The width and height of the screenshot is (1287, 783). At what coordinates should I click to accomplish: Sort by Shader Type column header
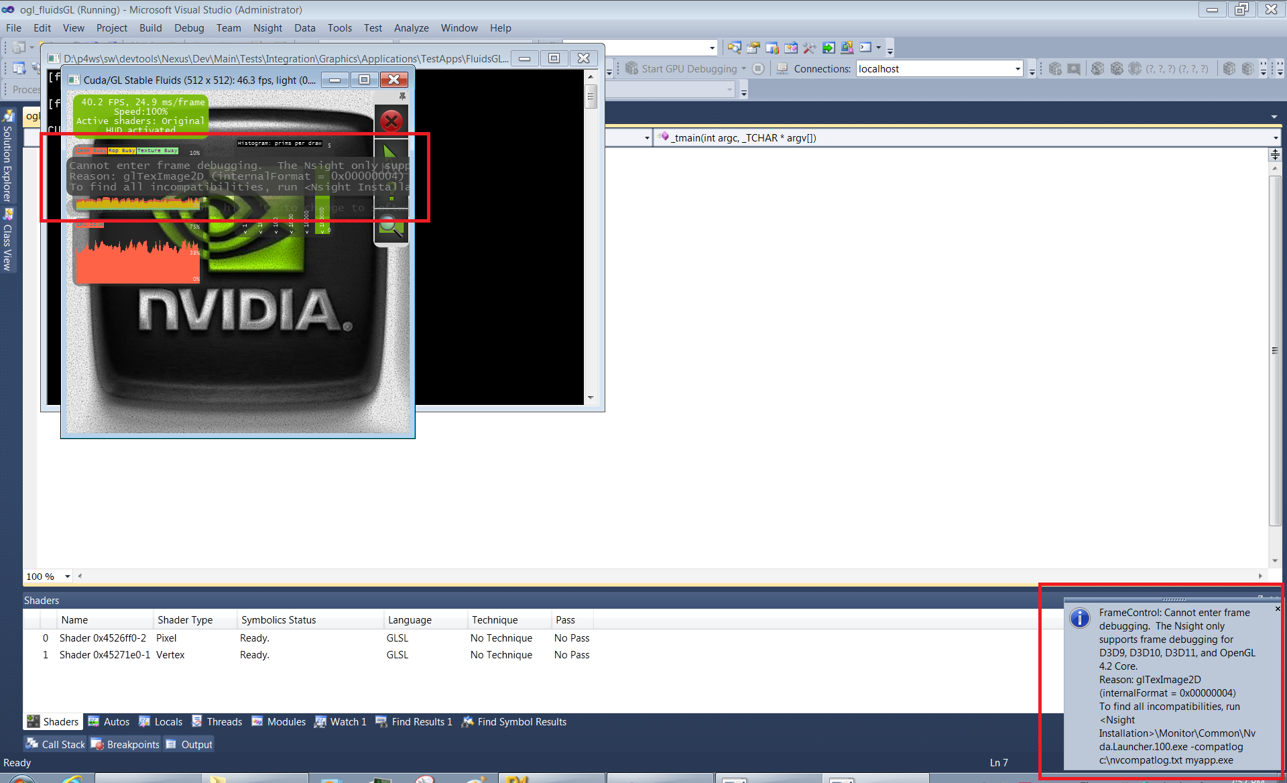coord(195,619)
